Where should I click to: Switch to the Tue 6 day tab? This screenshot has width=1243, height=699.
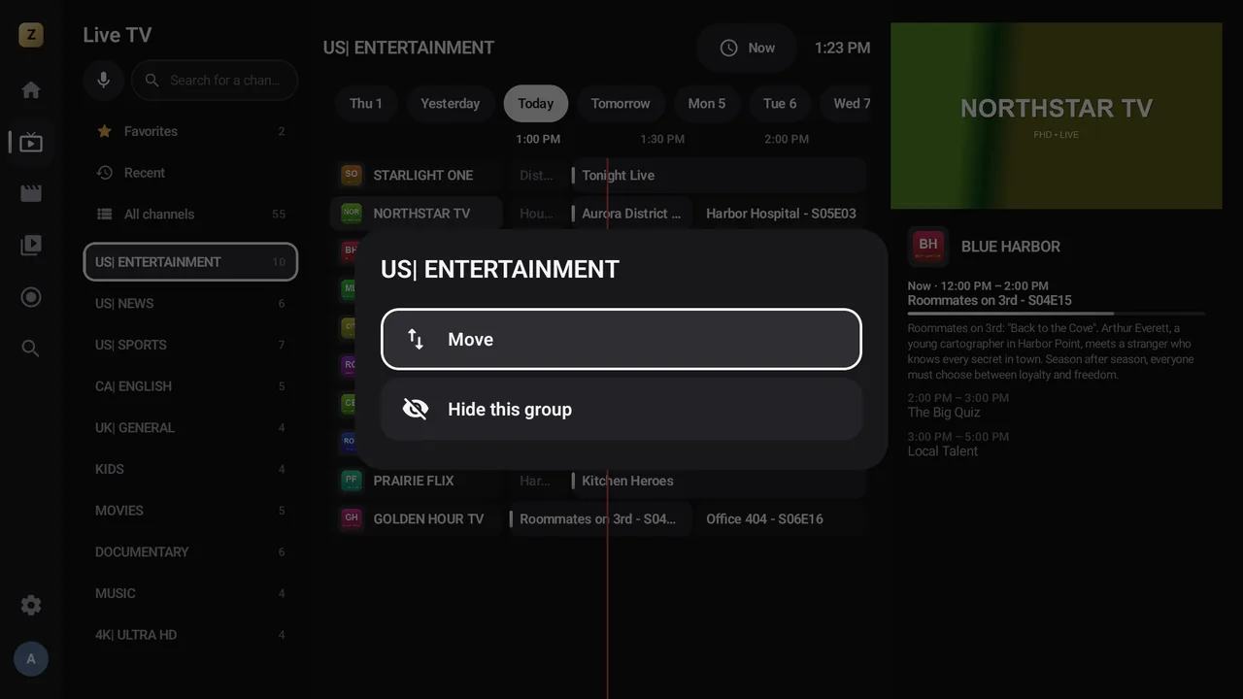pyautogui.click(x=780, y=103)
